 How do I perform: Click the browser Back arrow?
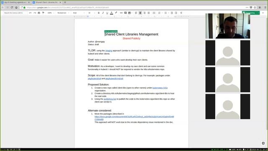click(3, 8)
